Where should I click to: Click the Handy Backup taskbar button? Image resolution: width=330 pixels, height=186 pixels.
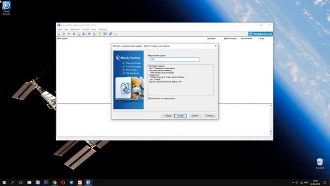(88, 182)
